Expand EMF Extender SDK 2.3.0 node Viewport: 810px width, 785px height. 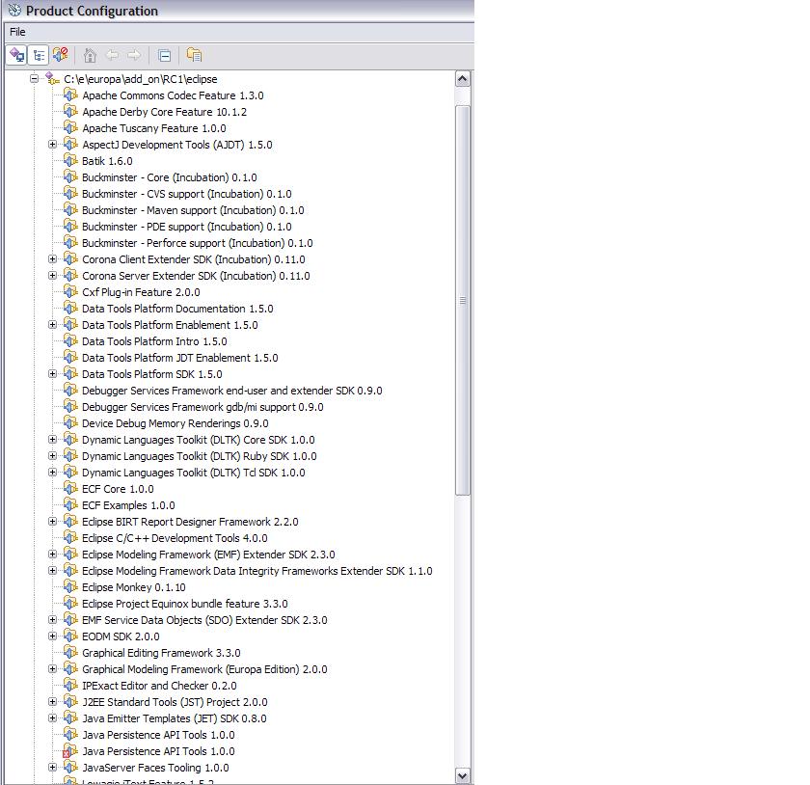click(52, 555)
